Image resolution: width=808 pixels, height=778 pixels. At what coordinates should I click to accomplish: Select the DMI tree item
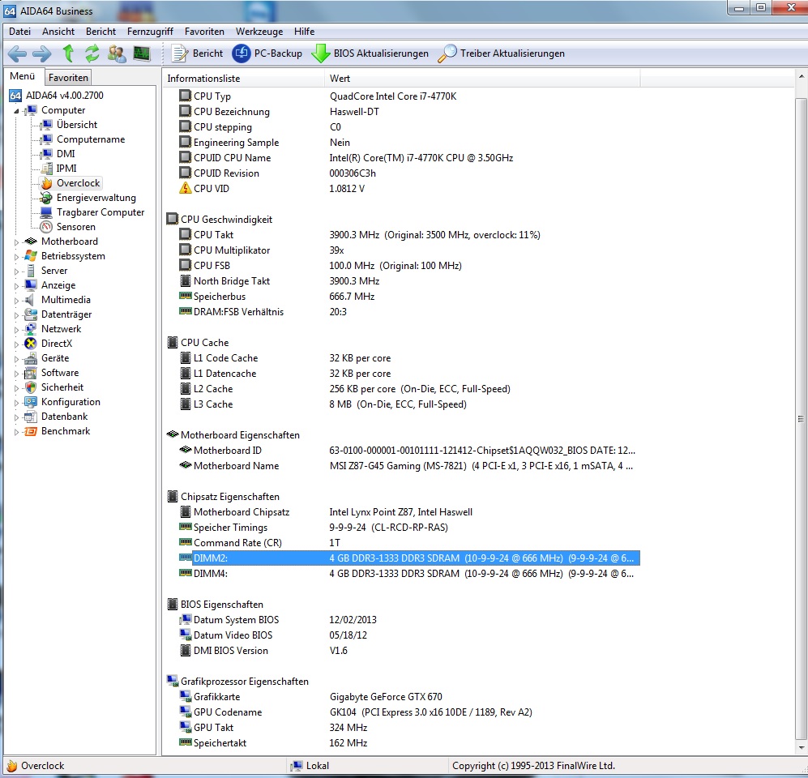(66, 153)
